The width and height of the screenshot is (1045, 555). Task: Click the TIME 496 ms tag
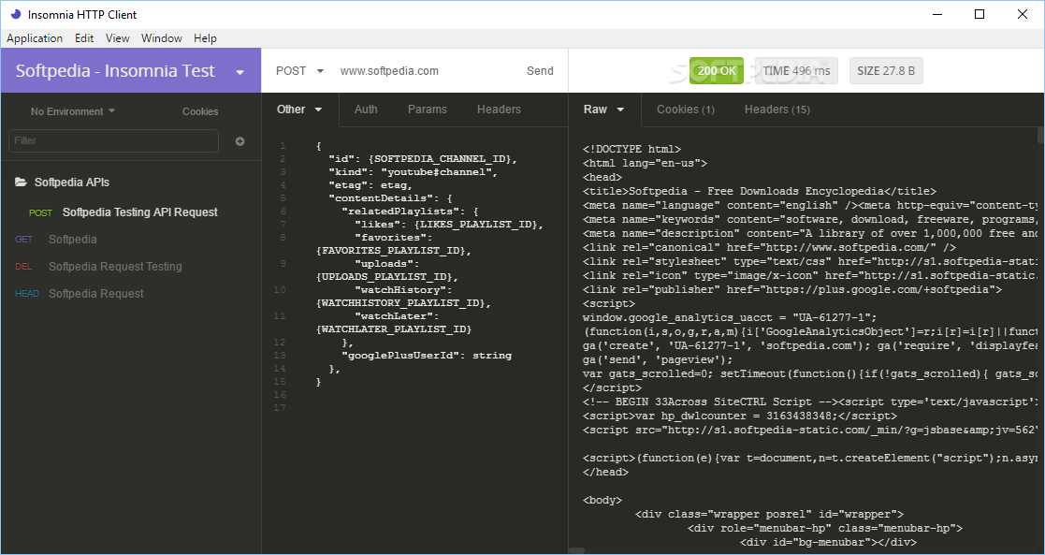tap(796, 71)
